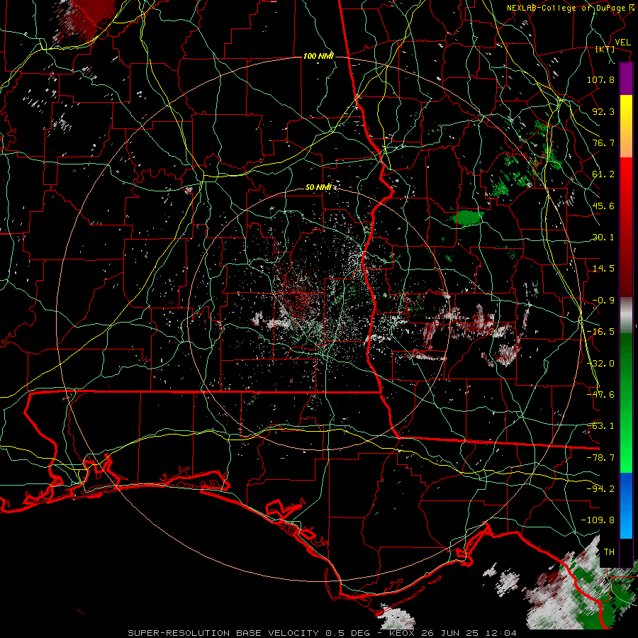Click the SUPER-RESOLUTION BASE VELOCITY footer caption

[225, 633]
